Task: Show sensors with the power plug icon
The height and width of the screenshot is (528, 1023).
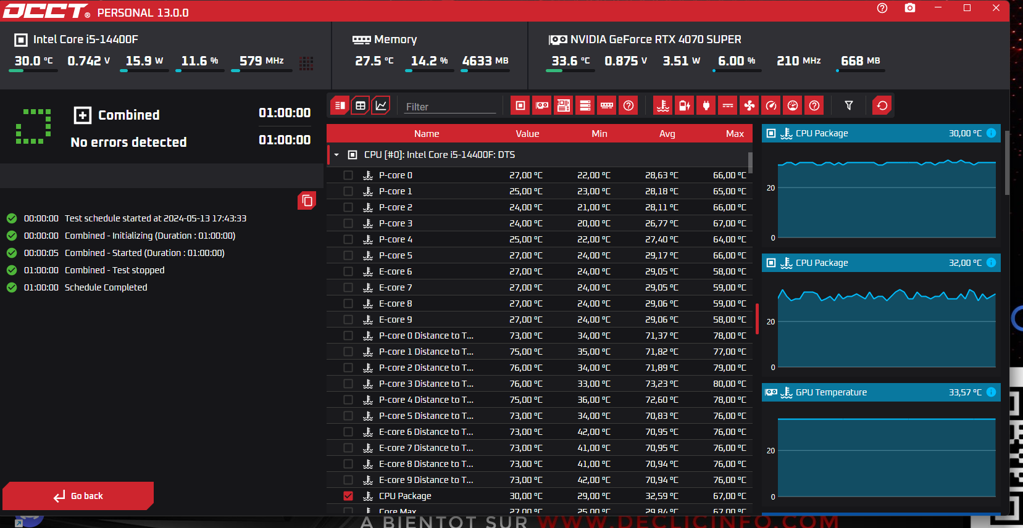Action: [x=706, y=105]
